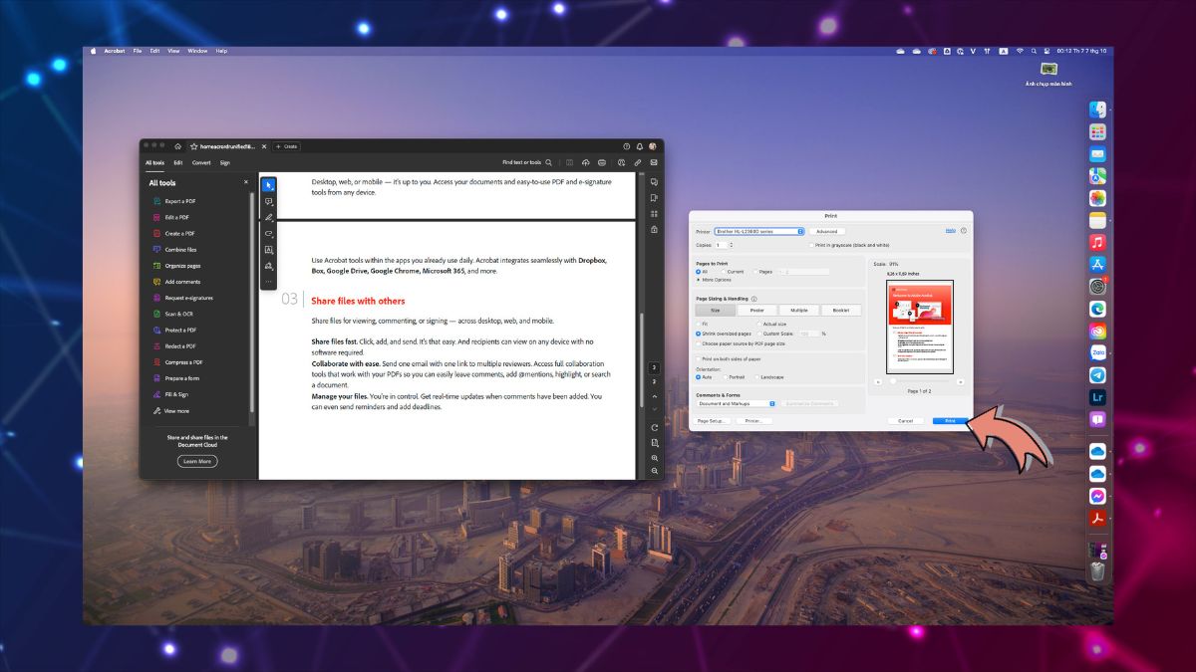The height and width of the screenshot is (672, 1196).
Task: Open Prepare a form tool
Action: click(176, 378)
